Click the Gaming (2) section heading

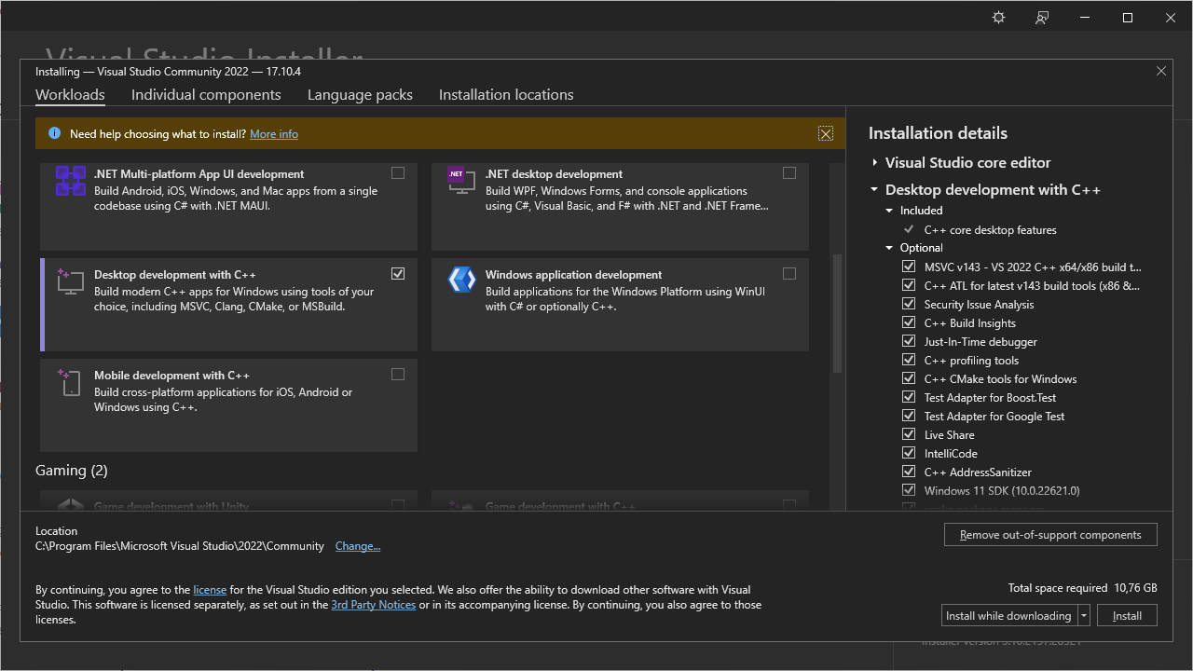[72, 471]
